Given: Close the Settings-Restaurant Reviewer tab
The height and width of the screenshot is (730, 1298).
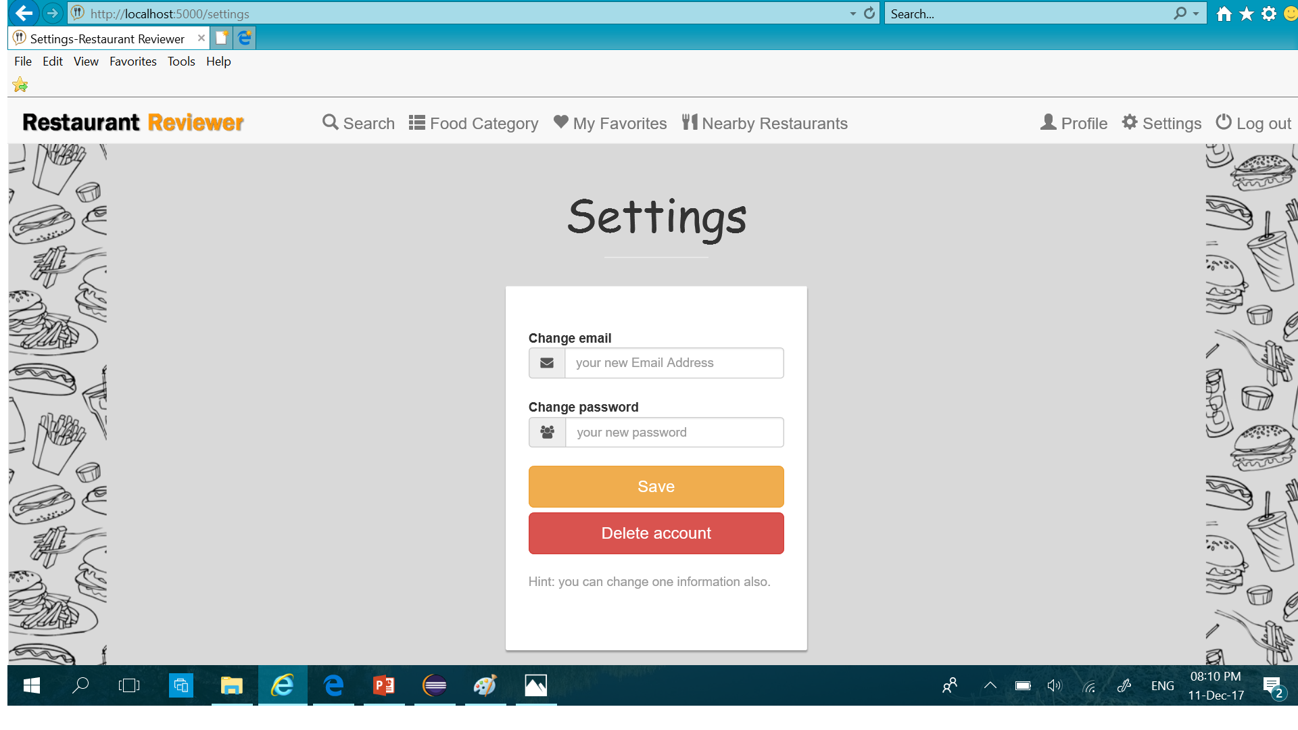Looking at the screenshot, I should coord(201,39).
